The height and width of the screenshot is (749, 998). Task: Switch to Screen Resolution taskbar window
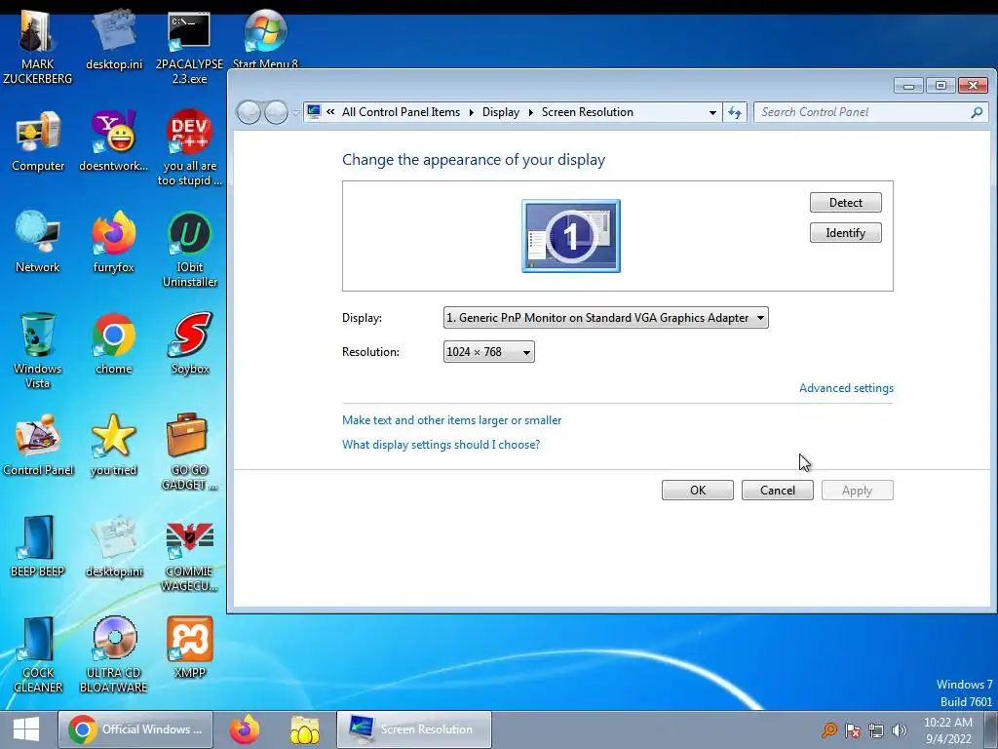tap(413, 729)
